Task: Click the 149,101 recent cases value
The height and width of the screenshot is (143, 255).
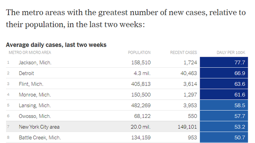Action: click(x=187, y=127)
